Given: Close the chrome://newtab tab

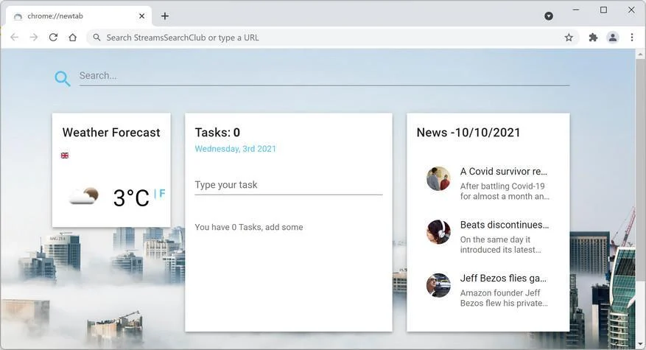Looking at the screenshot, I should pyautogui.click(x=141, y=16).
